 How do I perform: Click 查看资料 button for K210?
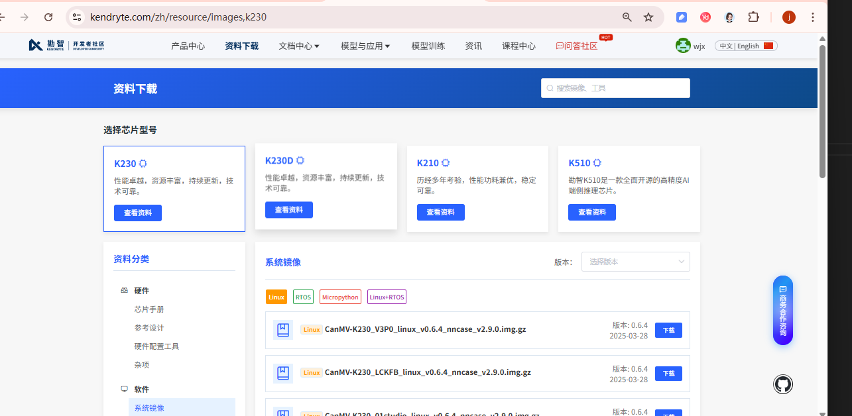(440, 213)
